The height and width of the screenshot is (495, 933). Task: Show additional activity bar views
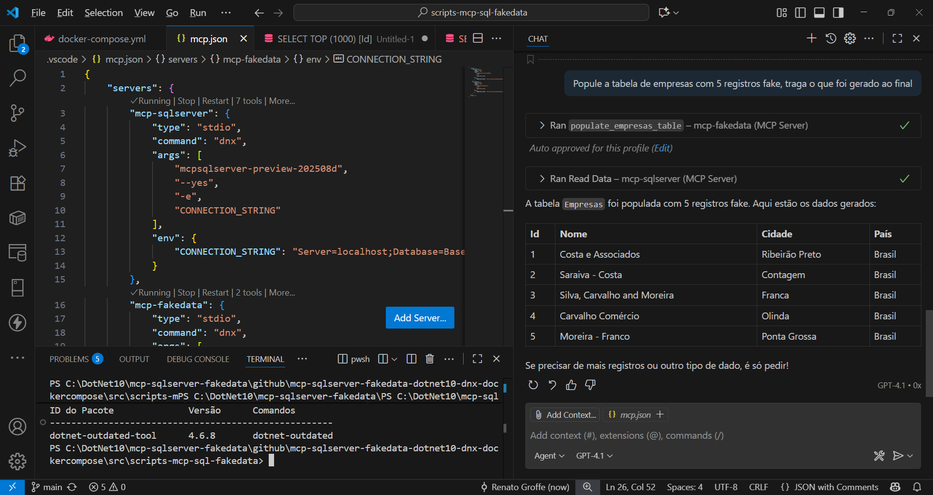click(17, 358)
